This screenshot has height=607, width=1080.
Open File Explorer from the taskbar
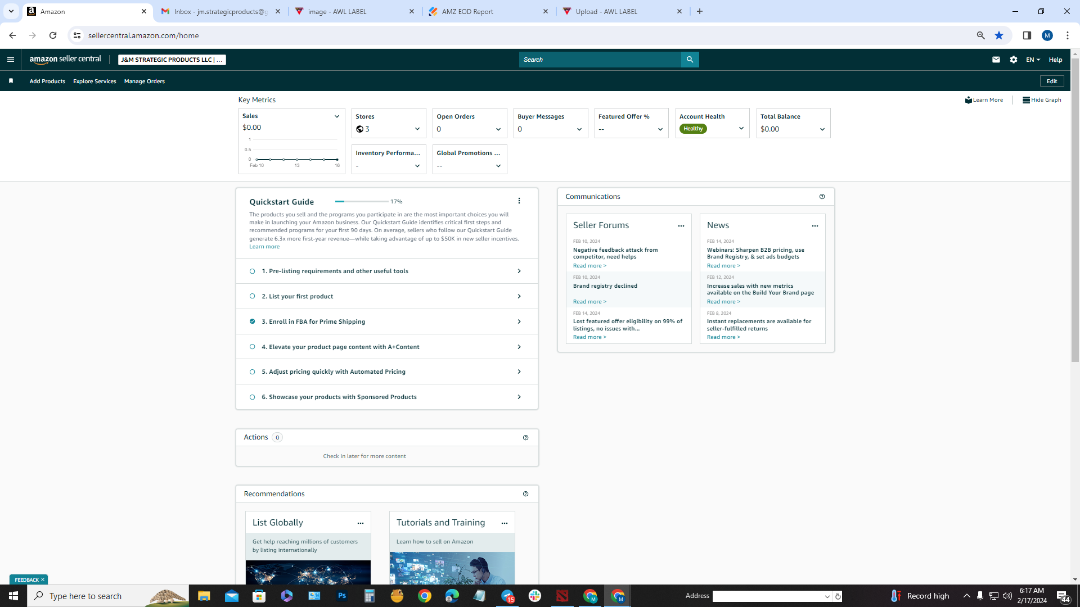[204, 596]
